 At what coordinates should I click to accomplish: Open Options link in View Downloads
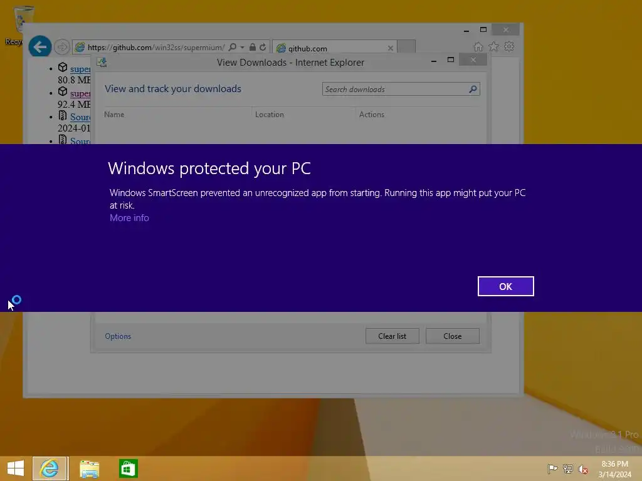(118, 336)
